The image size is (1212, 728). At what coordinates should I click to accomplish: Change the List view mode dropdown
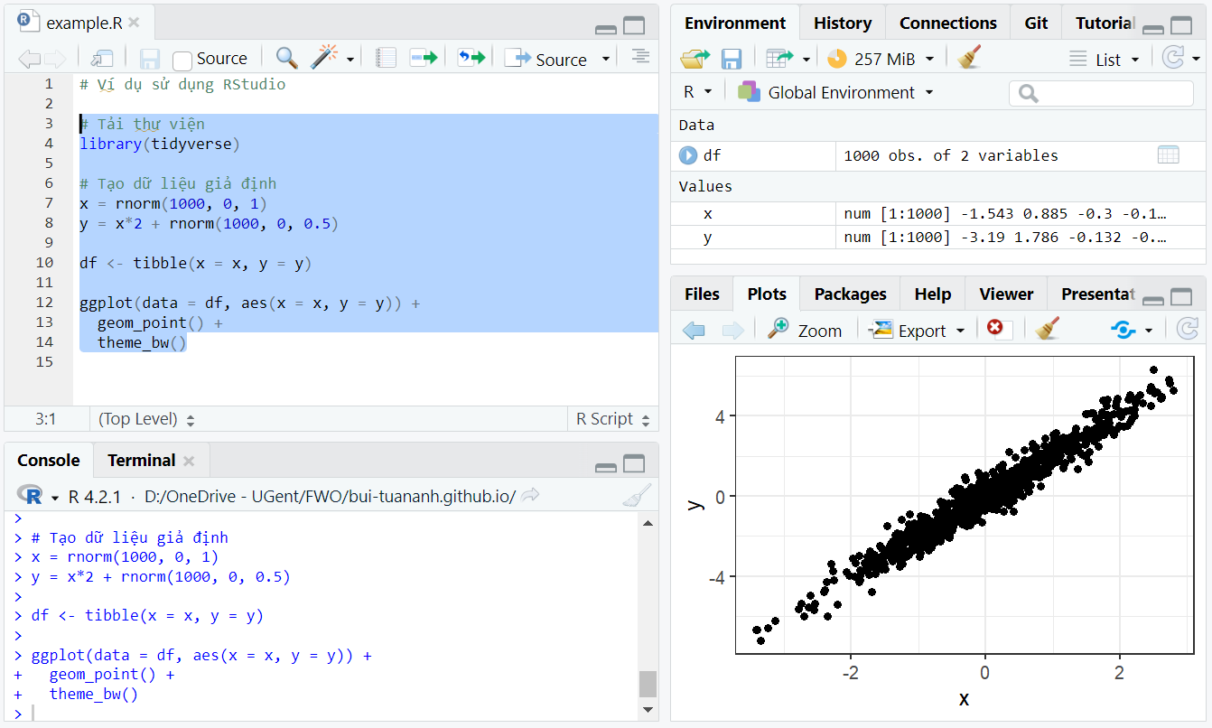pyautogui.click(x=1105, y=60)
